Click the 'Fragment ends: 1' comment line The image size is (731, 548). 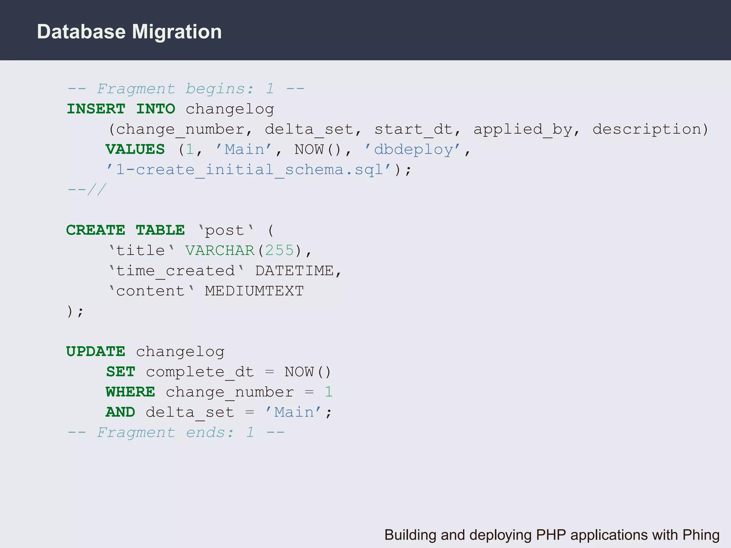pyautogui.click(x=176, y=432)
